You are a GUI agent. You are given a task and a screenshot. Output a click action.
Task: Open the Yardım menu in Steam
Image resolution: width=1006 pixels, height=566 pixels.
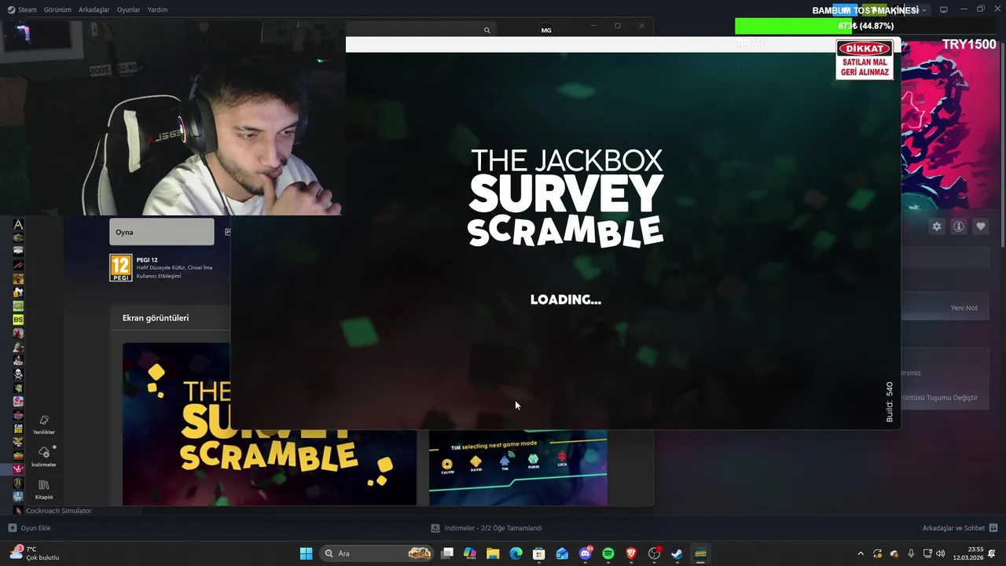pos(157,9)
